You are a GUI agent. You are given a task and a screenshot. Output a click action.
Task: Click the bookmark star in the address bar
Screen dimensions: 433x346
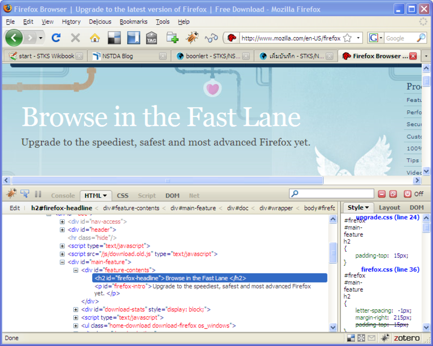[347, 38]
